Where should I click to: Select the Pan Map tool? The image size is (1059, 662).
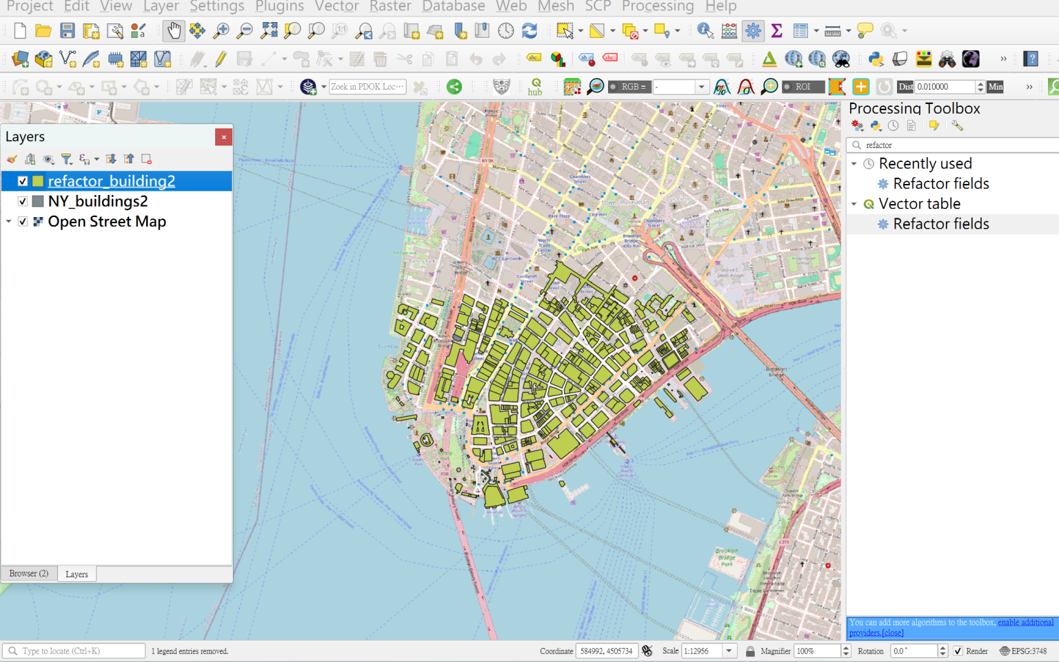click(173, 30)
